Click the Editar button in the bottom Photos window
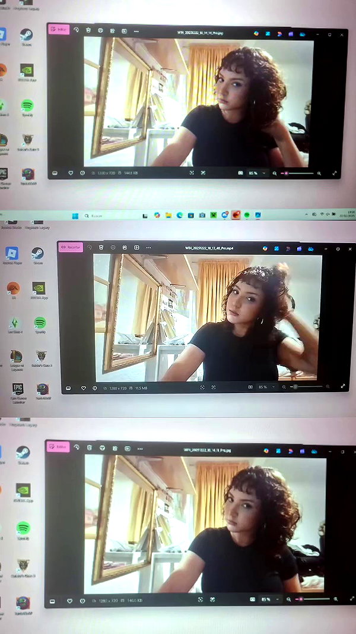This screenshot has width=356, height=634. click(x=58, y=447)
